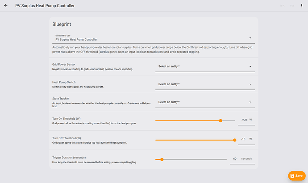Click the redo icon in header
The image size is (308, 183).
point(292,6)
